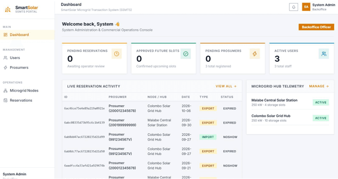Click the Pending Reservations card

94,58
